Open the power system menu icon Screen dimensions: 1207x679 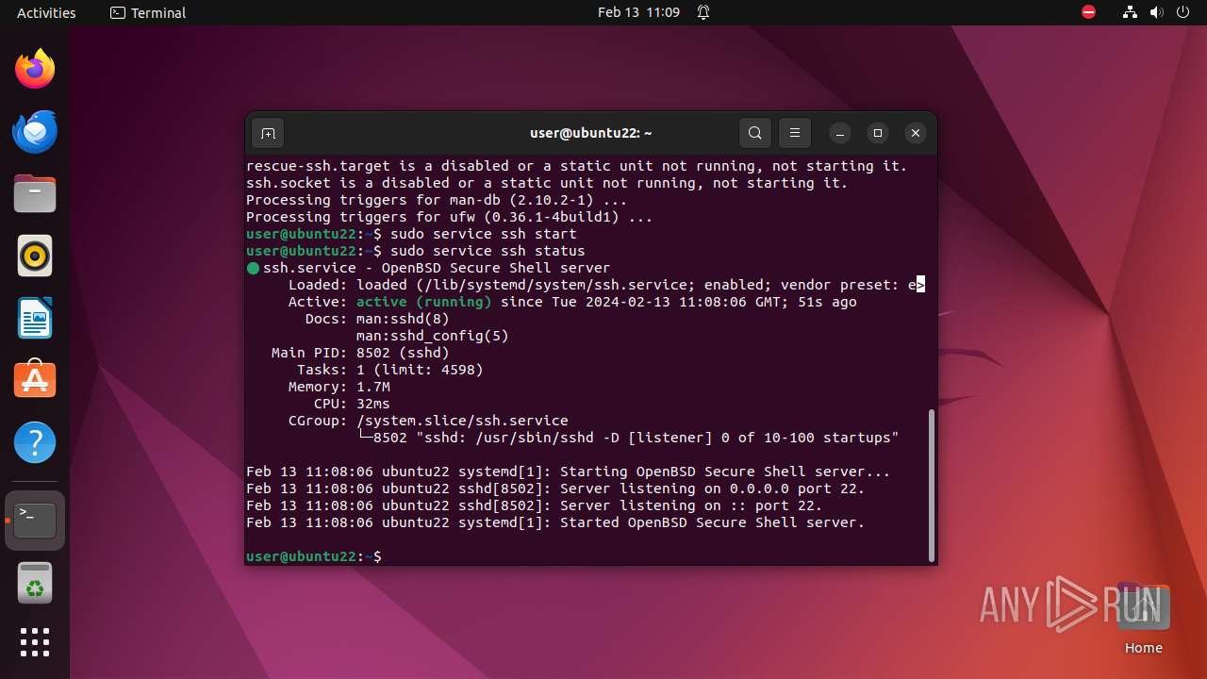pos(1182,12)
